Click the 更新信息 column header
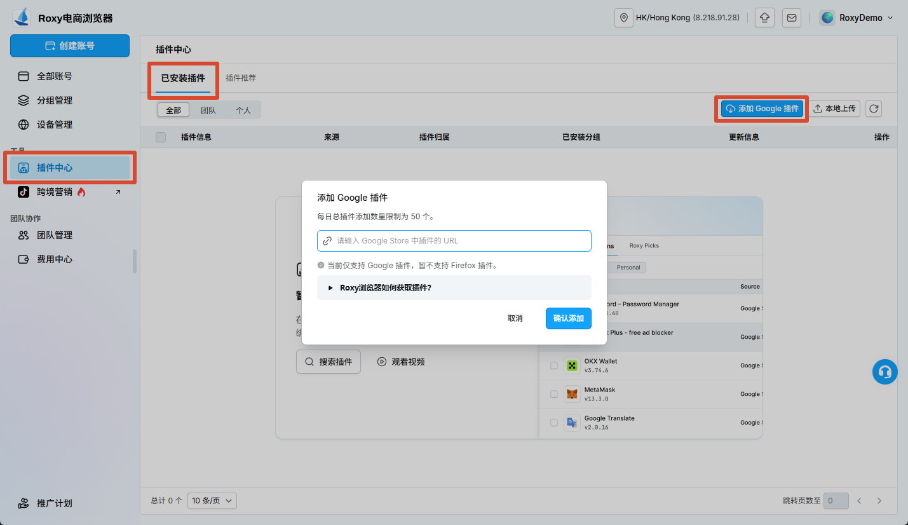The width and height of the screenshot is (908, 525). tap(744, 137)
